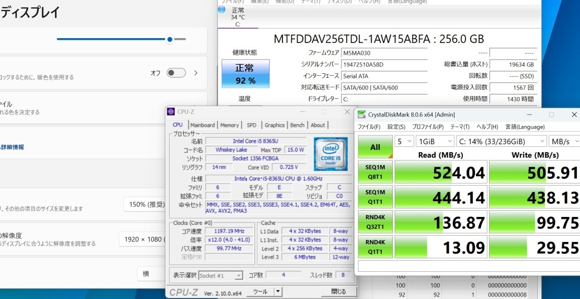Open the C: 14% (33/236GiB) drive dropdown
The height and width of the screenshot is (299, 580).
(x=501, y=141)
